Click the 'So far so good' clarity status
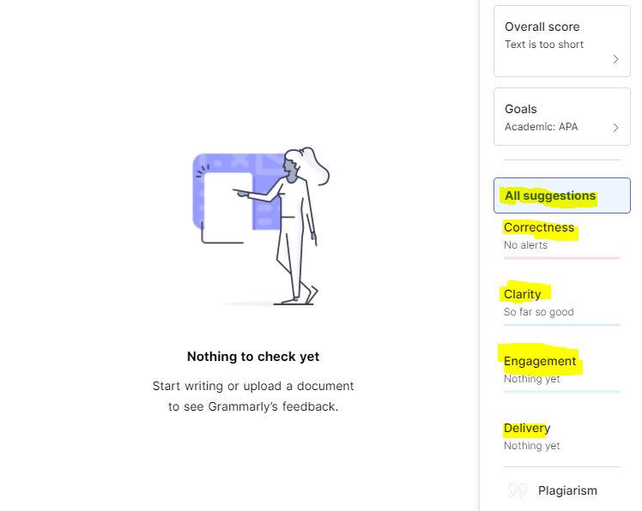Screen dimensions: 642x511 538,312
